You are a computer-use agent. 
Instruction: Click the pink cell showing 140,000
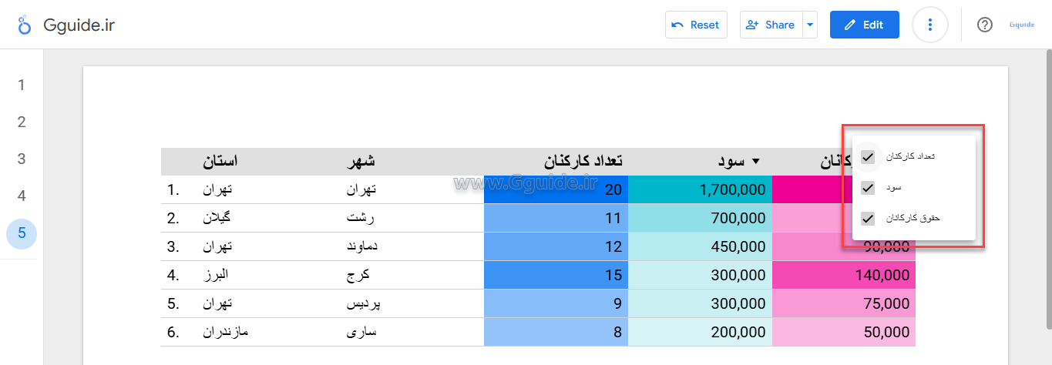coord(843,275)
